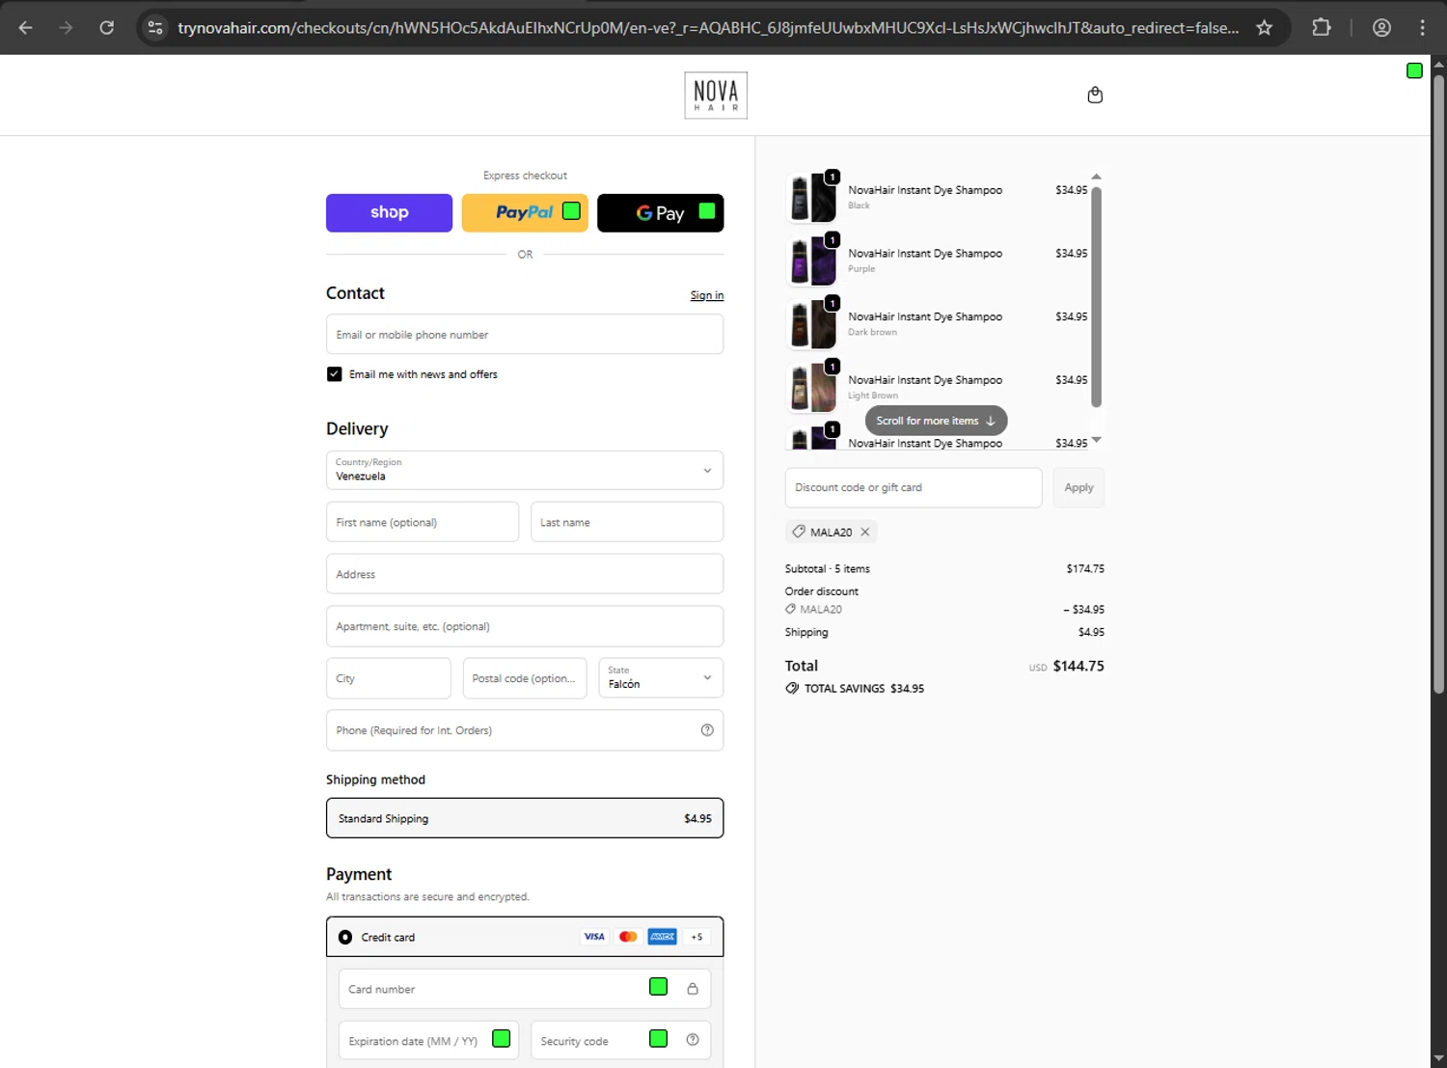Click the Visa card icon

click(x=594, y=937)
